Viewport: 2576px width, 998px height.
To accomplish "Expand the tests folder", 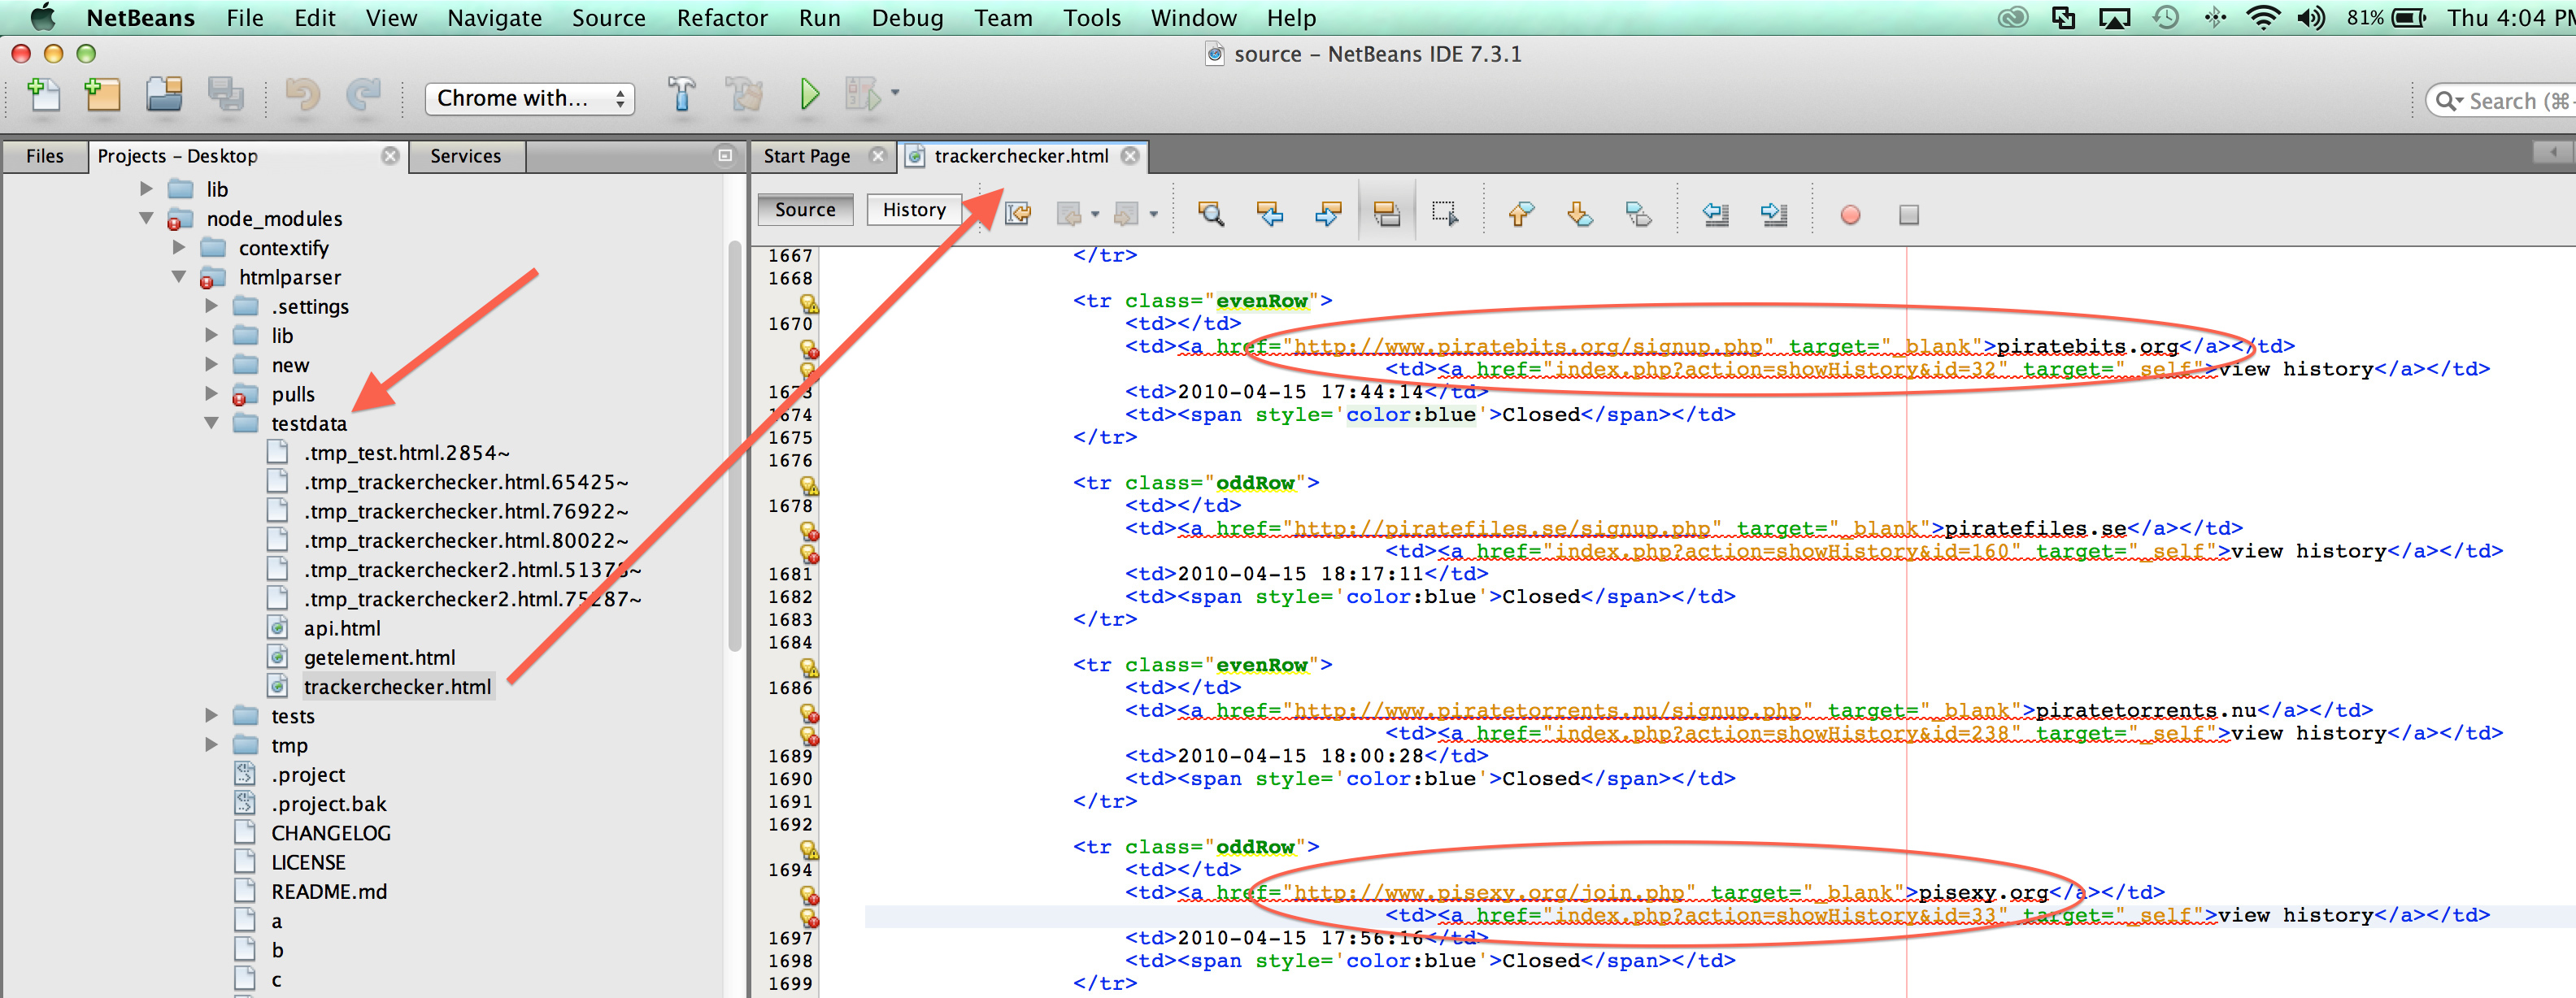I will tap(211, 715).
